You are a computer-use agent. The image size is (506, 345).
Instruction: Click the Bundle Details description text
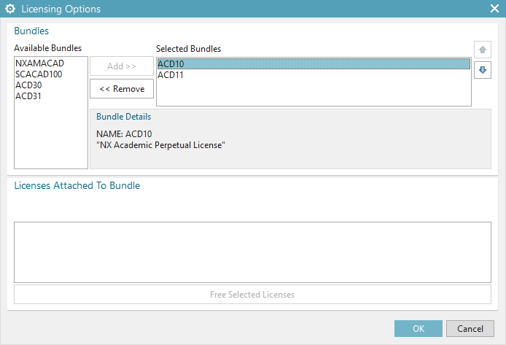(160, 145)
